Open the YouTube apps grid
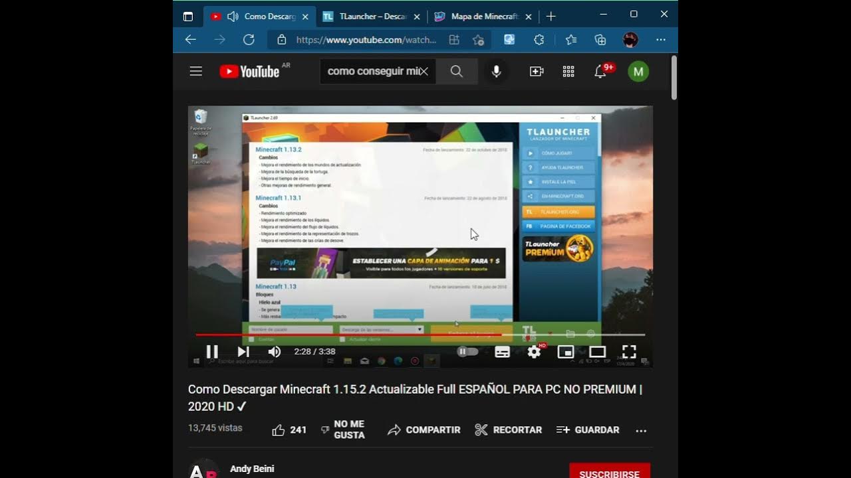 [x=568, y=71]
